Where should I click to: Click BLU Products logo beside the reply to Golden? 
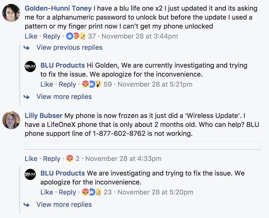pyautogui.click(x=30, y=67)
